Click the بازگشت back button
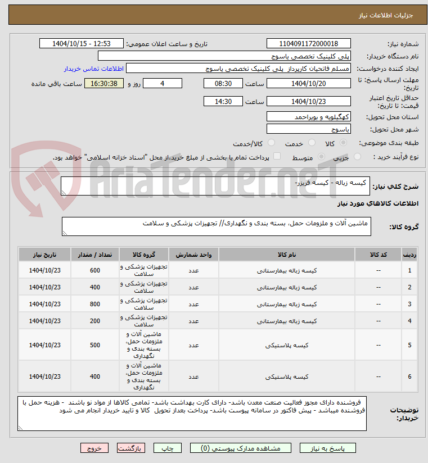Screen dimensions: 428x463 [130, 448]
